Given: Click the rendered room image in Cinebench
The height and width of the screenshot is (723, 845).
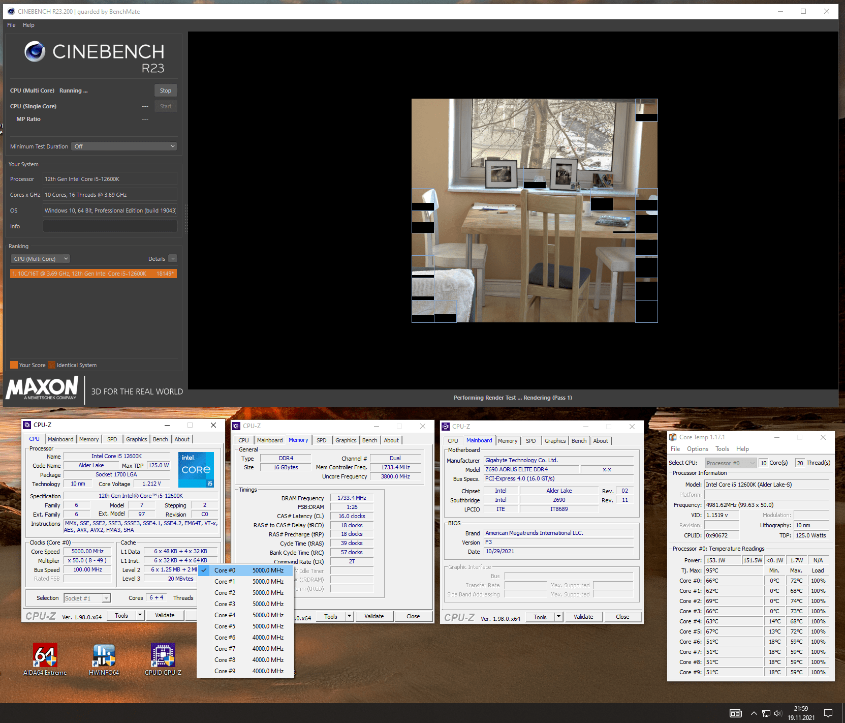Looking at the screenshot, I should tap(535, 210).
